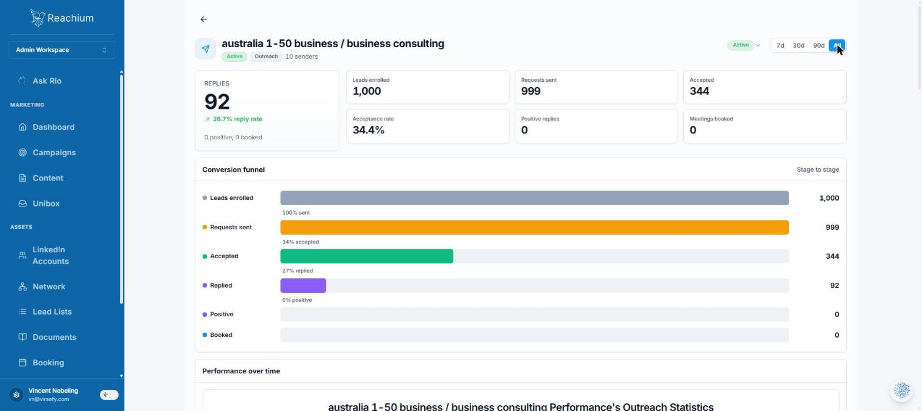Viewport: 922px width, 411px height.
Task: Open the Active status dropdown
Action: (744, 45)
